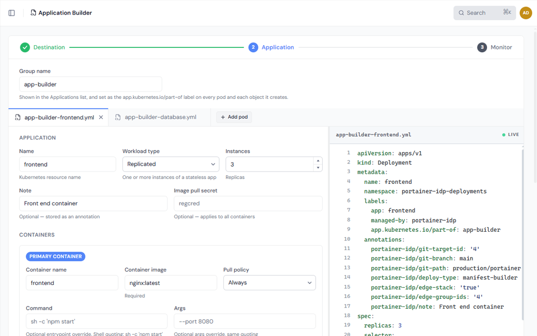
Task: Click the 'Kubernetes resource name' hint text
Action: click(50, 177)
